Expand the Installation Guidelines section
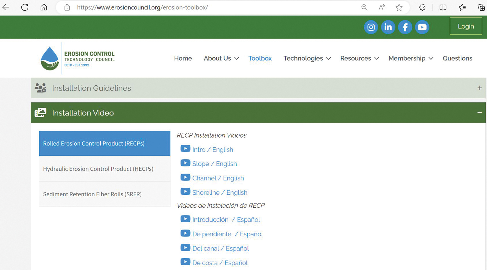 [479, 88]
